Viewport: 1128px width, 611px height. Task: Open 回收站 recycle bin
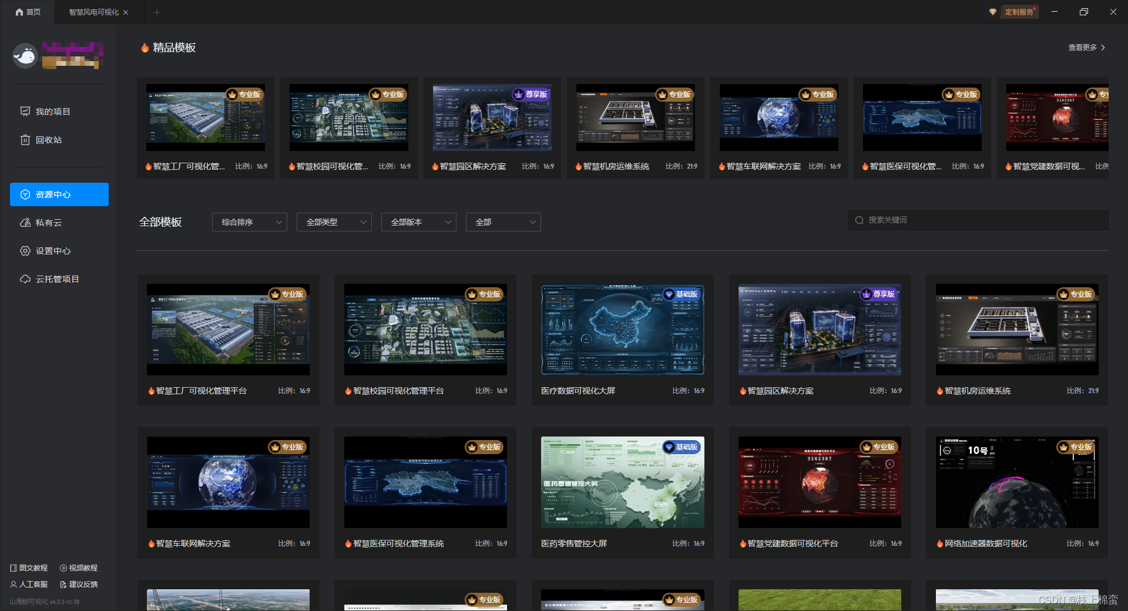click(x=59, y=140)
